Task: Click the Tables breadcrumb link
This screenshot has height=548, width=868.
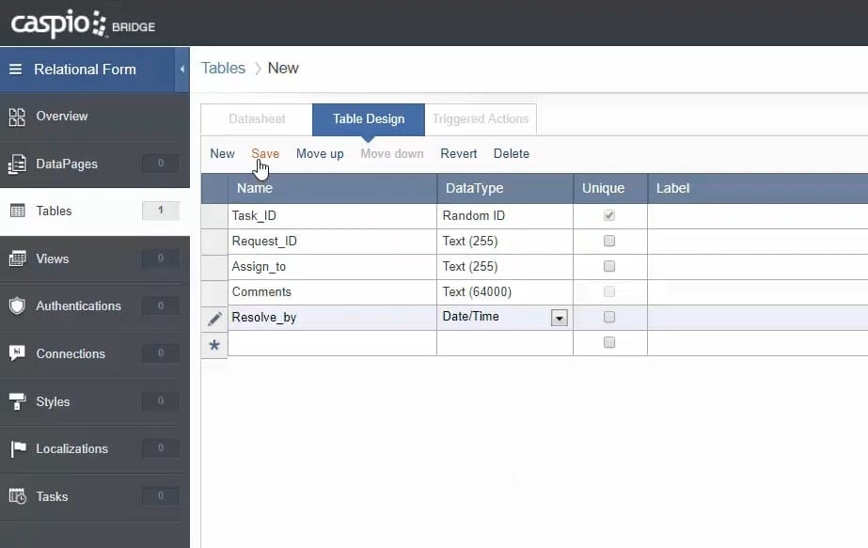Action: pyautogui.click(x=223, y=68)
